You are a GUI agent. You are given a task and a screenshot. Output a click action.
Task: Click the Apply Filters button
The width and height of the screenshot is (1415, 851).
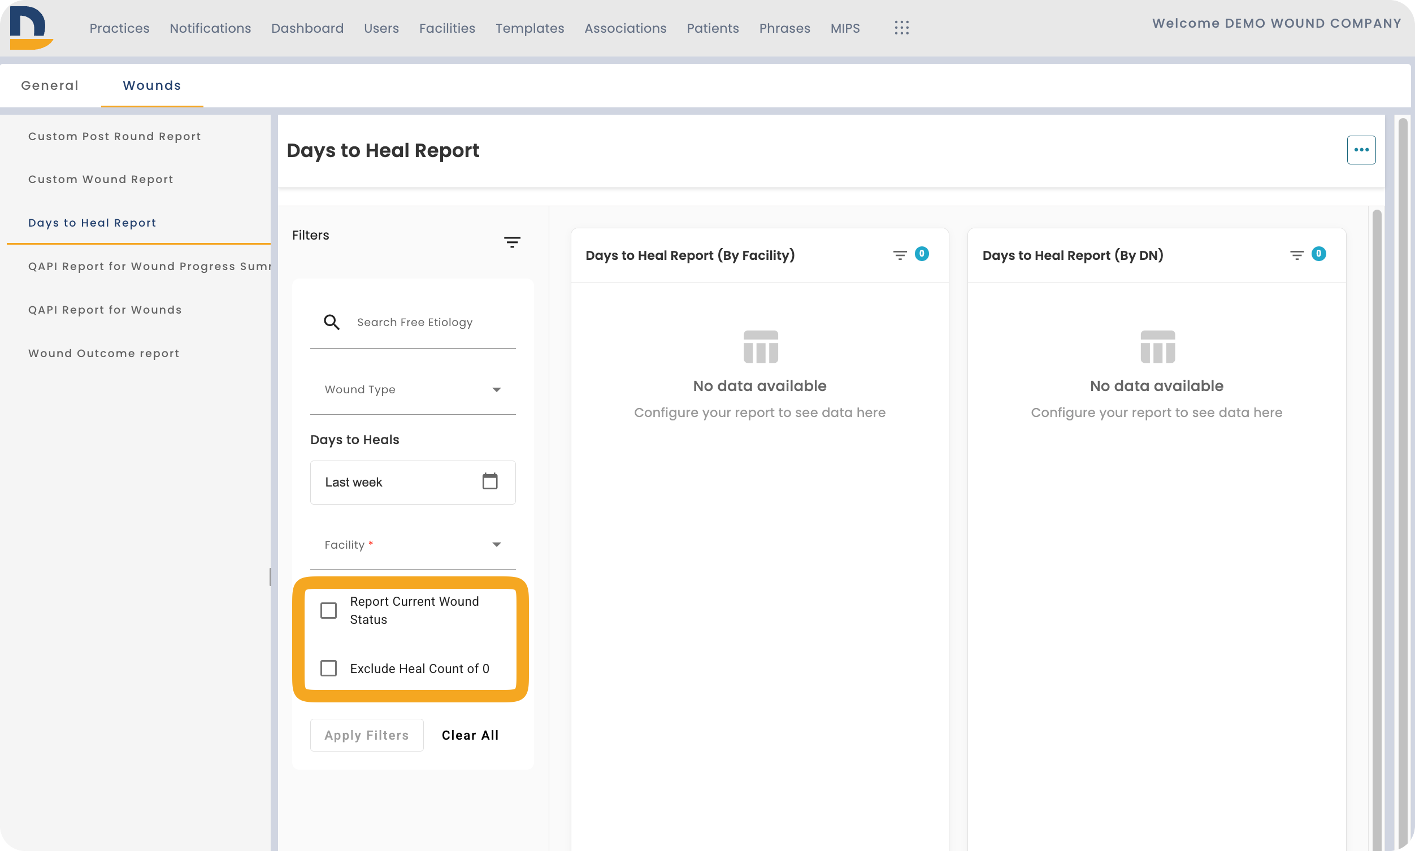click(367, 735)
